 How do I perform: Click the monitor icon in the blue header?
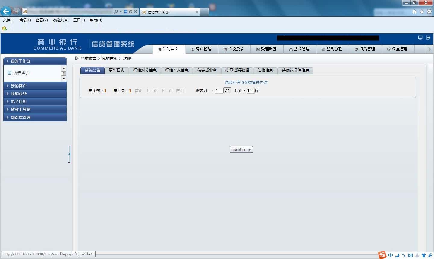[420, 38]
